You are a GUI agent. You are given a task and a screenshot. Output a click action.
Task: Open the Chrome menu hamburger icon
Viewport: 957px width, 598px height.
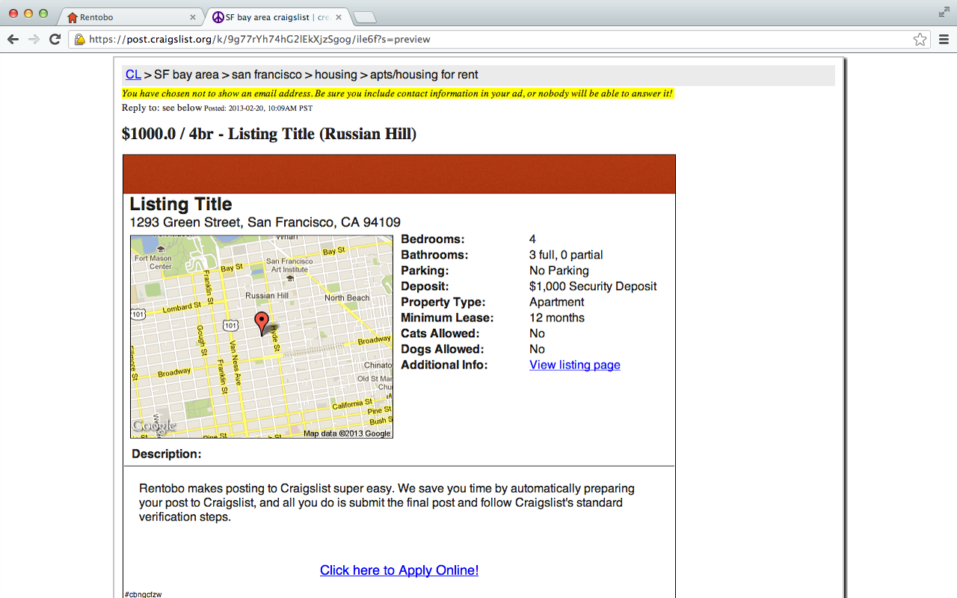coord(944,40)
